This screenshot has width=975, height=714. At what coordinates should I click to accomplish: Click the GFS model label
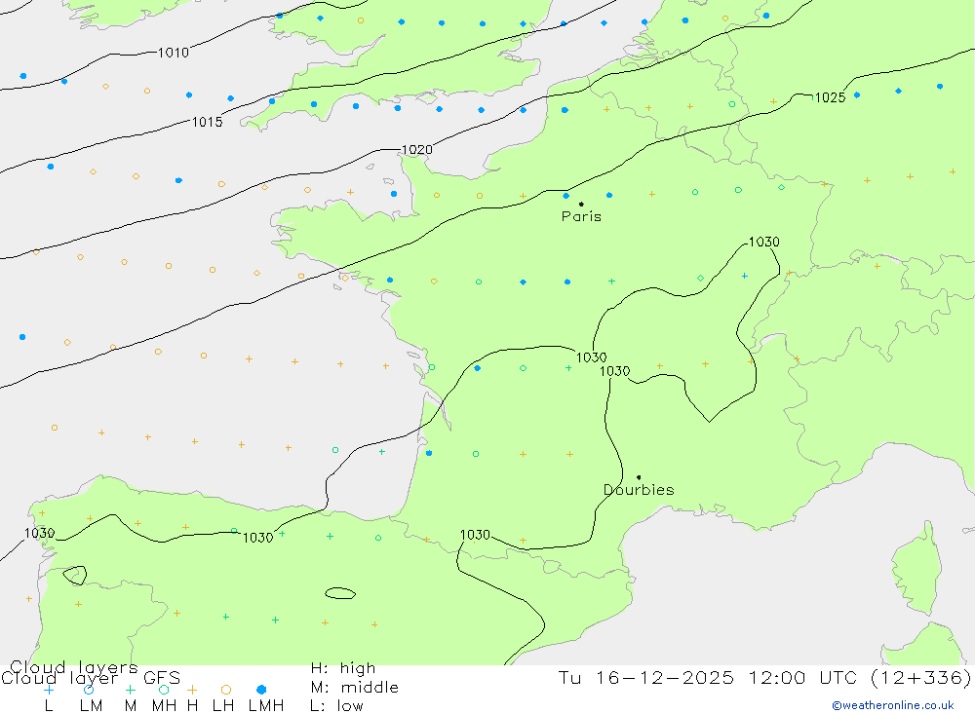coord(162,678)
